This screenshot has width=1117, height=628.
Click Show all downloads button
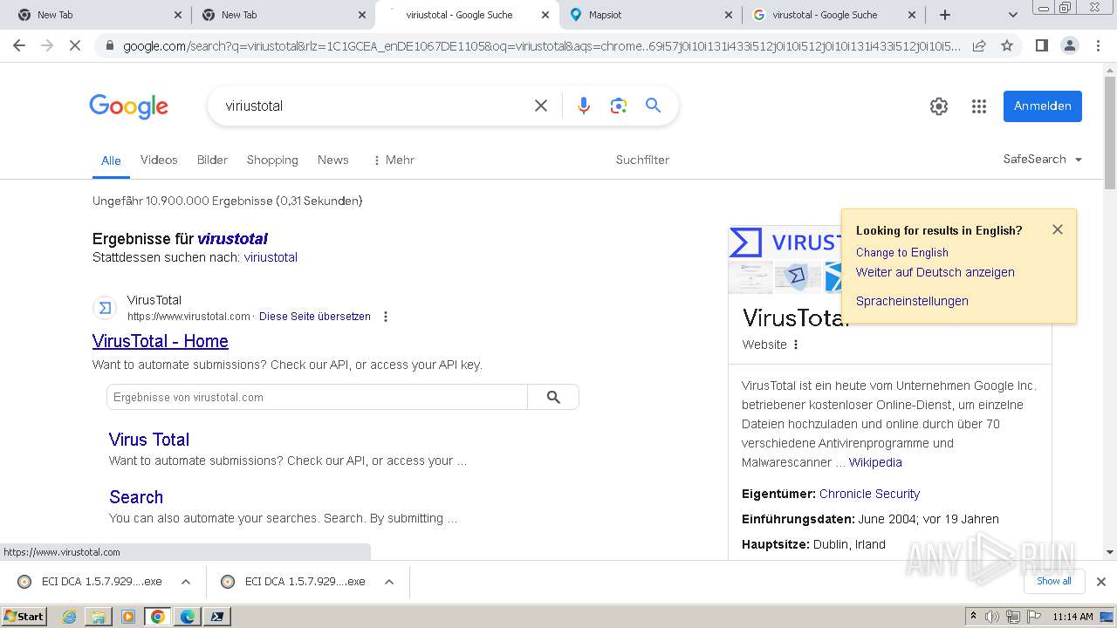tap(1054, 581)
